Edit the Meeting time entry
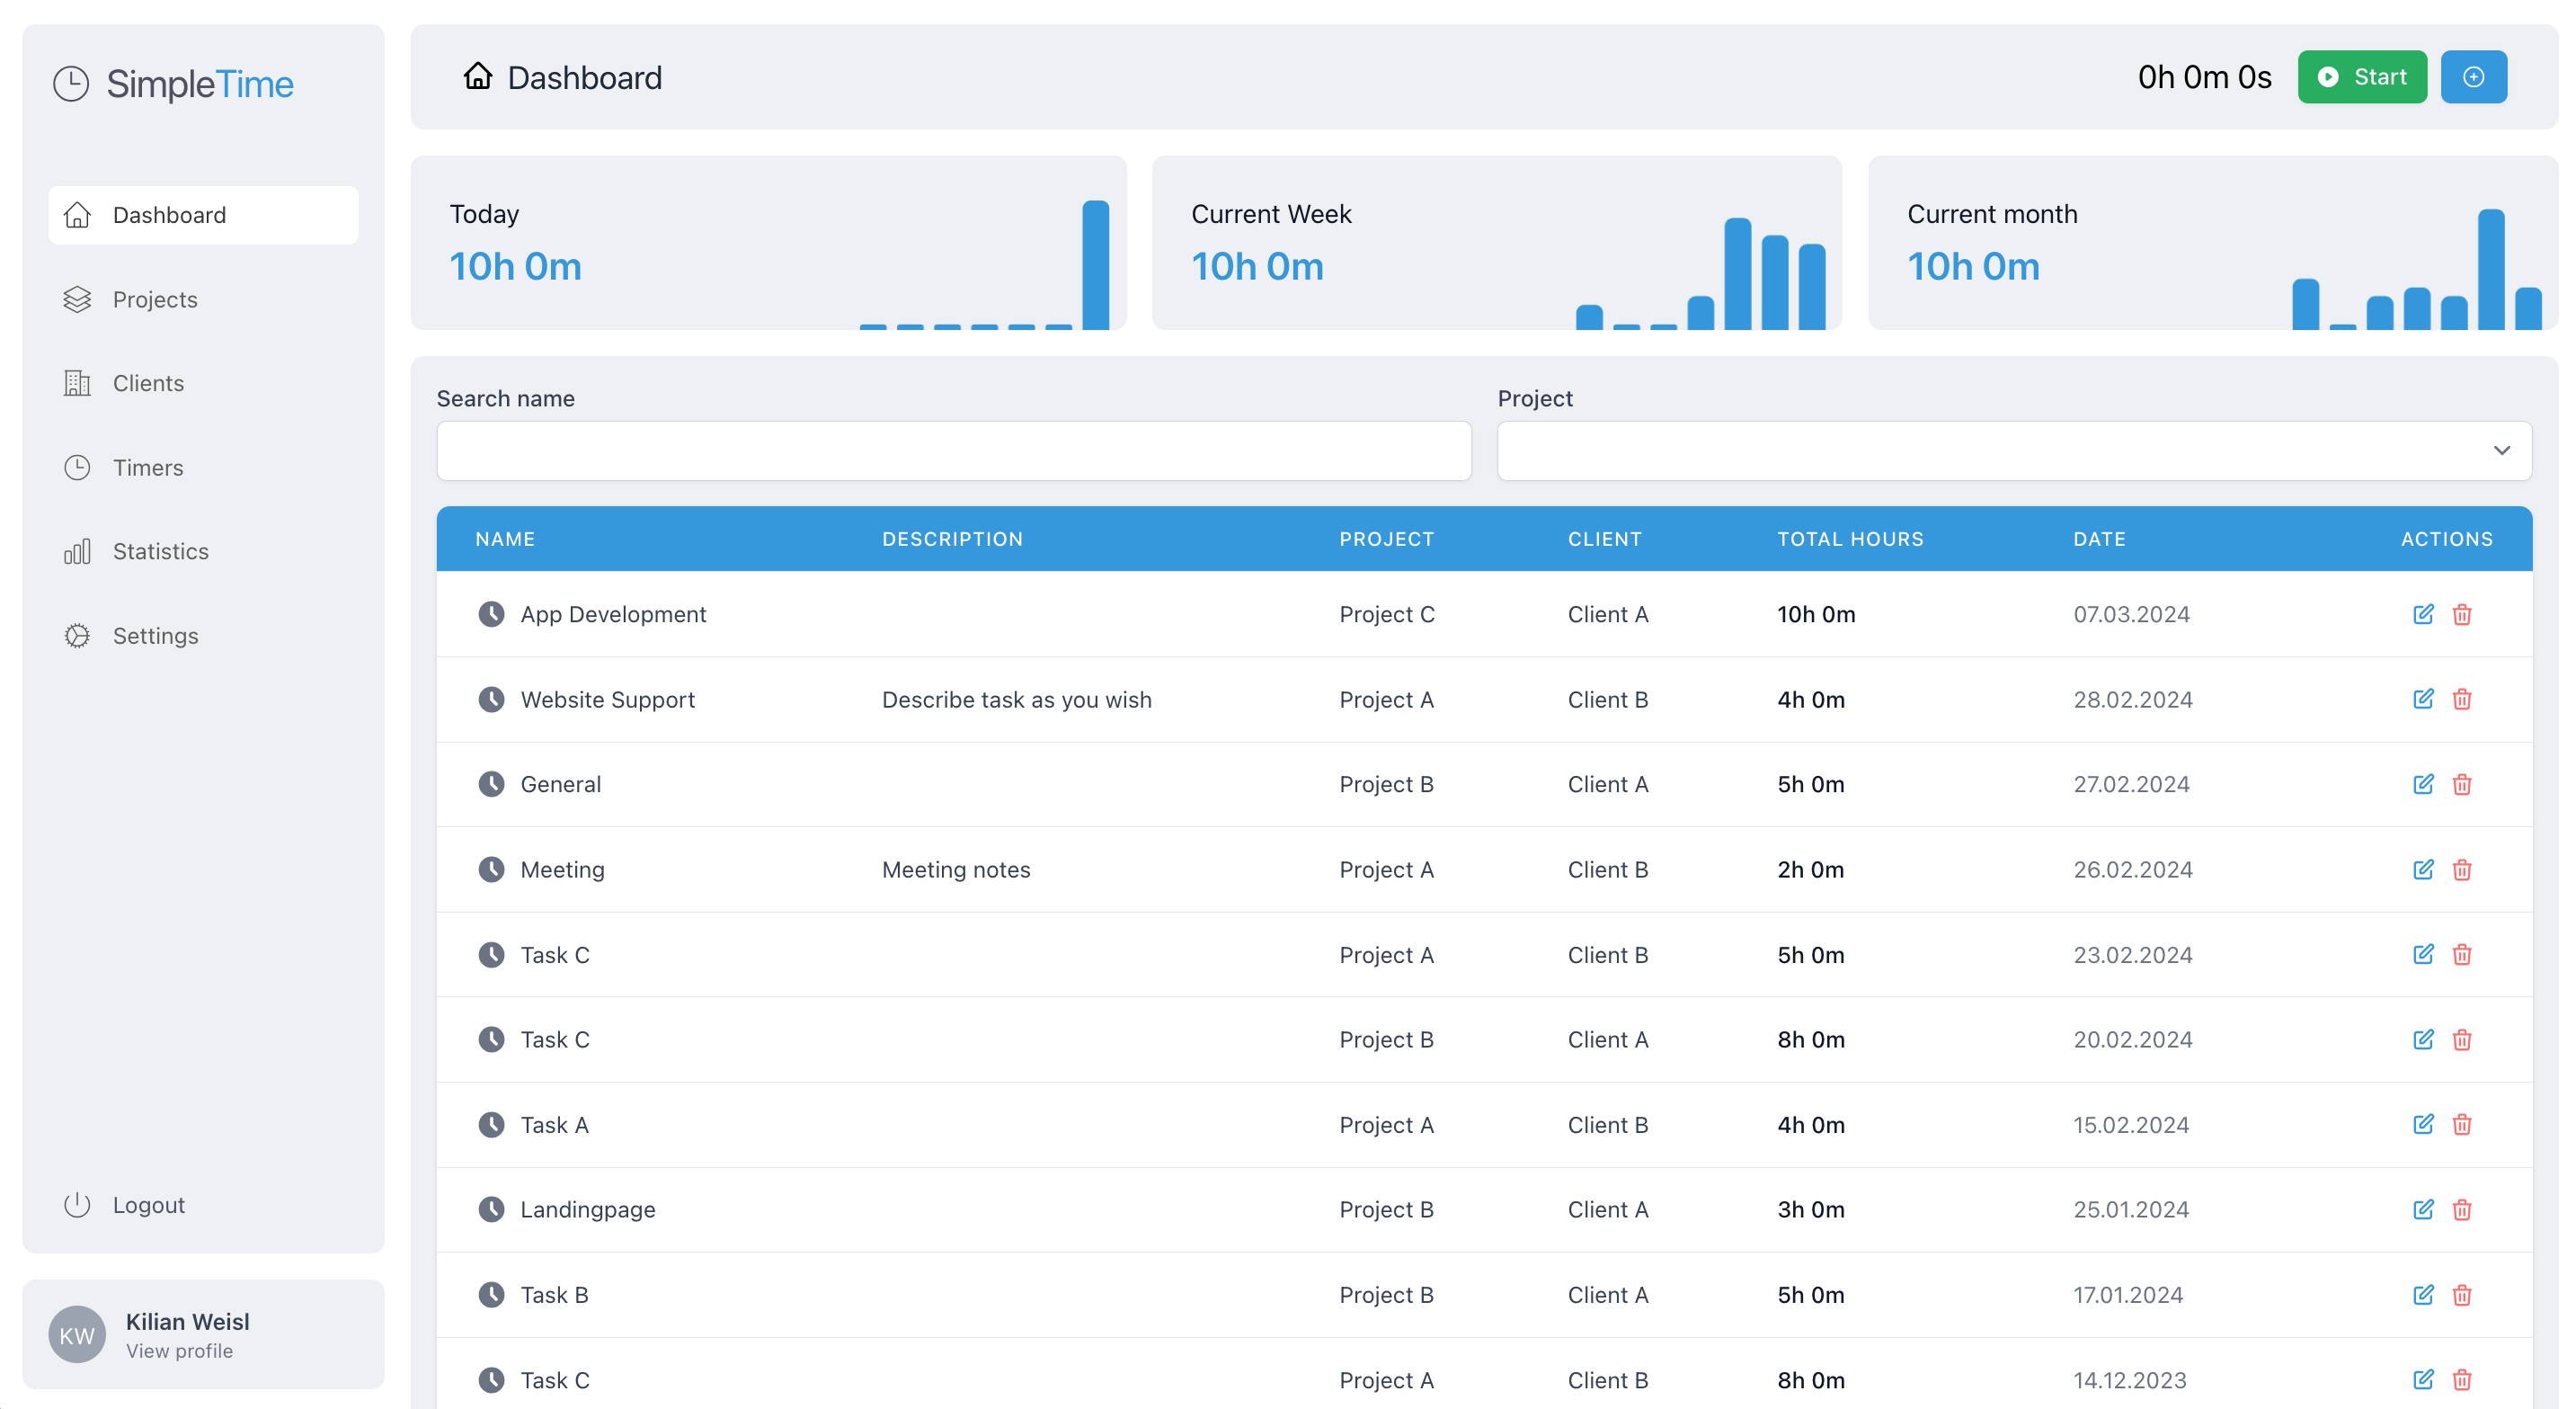 click(2422, 869)
